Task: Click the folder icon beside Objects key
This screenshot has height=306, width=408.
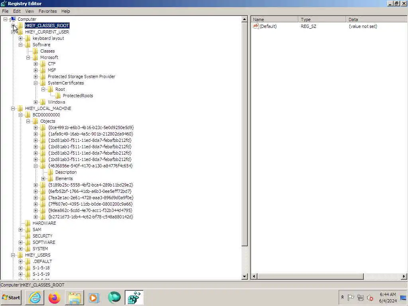Action: [35, 121]
